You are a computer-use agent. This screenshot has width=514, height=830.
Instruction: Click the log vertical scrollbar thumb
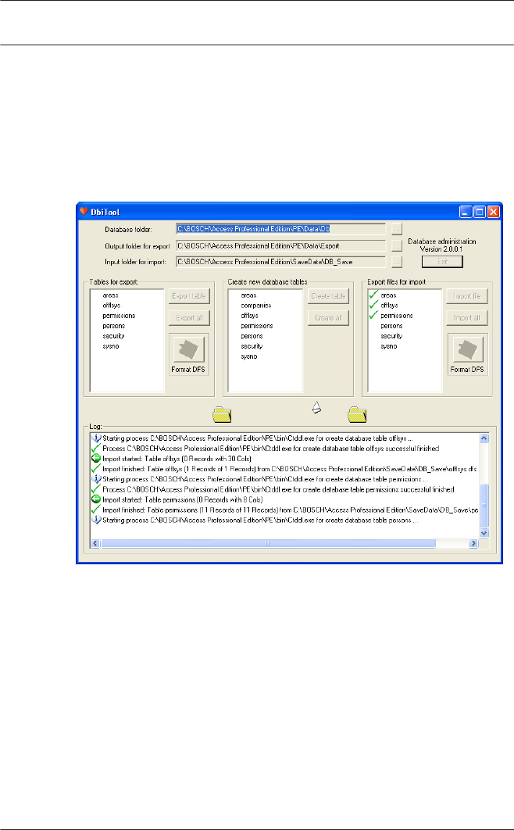tap(484, 506)
